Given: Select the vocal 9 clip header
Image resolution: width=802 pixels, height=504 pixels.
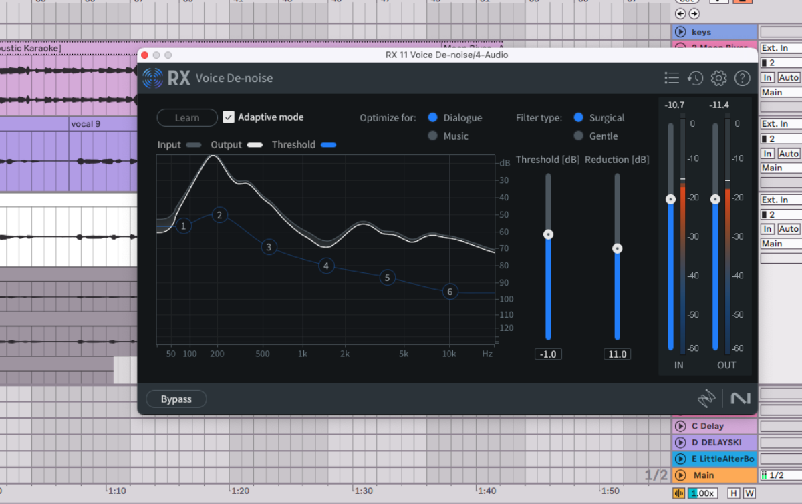Looking at the screenshot, I should (104, 124).
